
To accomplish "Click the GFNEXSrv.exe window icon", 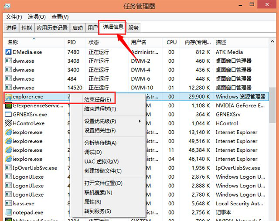I will tap(8, 114).
